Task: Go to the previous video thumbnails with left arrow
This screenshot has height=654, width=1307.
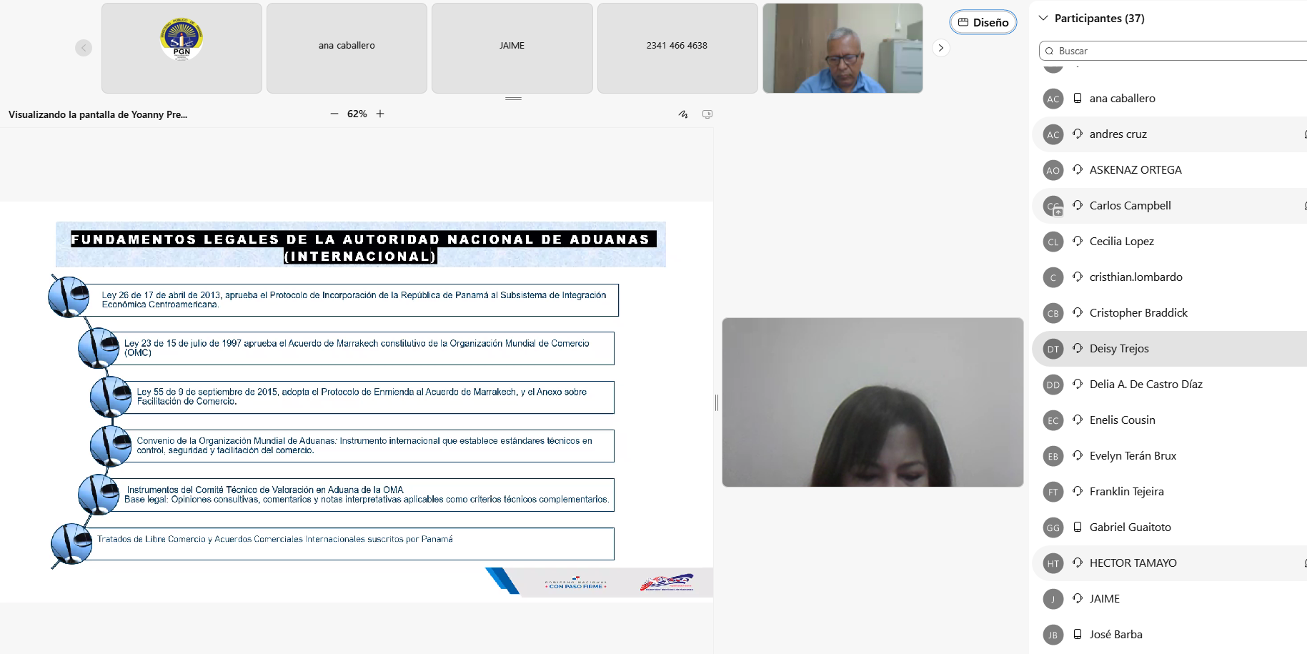Action: click(84, 48)
